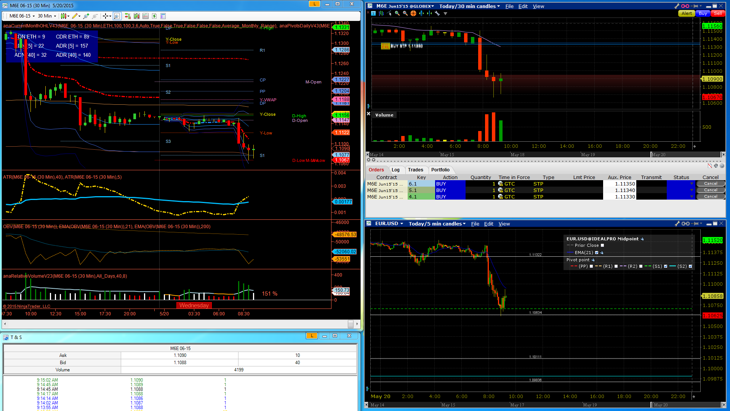Toggle the EMA(21) checkbox

[597, 253]
